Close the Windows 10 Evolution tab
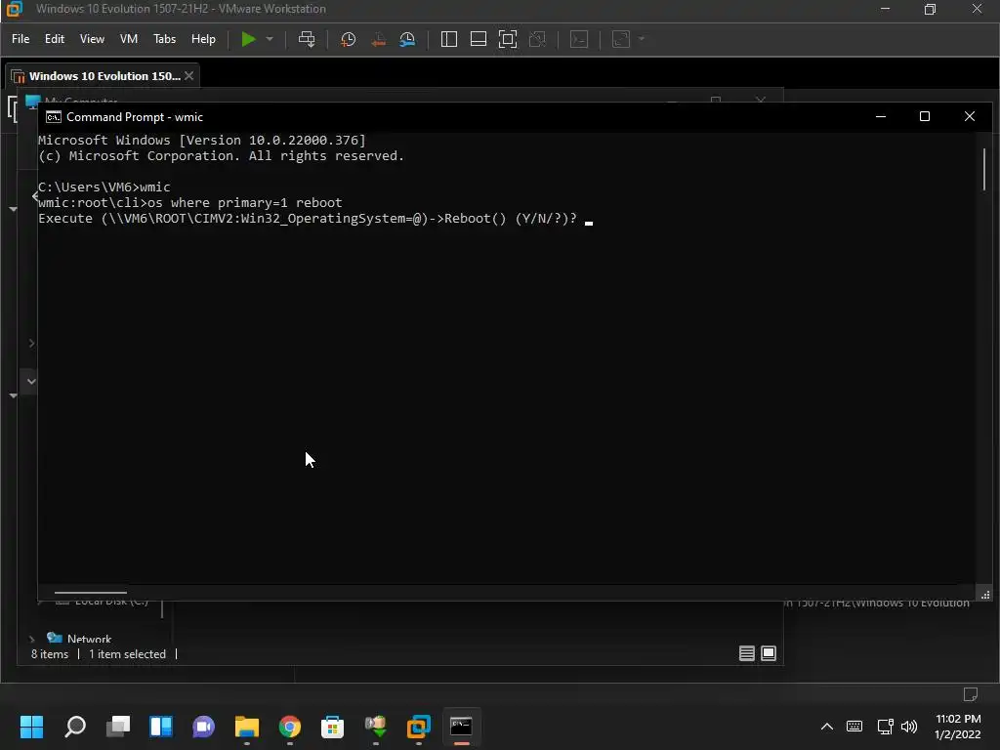 pyautogui.click(x=188, y=76)
